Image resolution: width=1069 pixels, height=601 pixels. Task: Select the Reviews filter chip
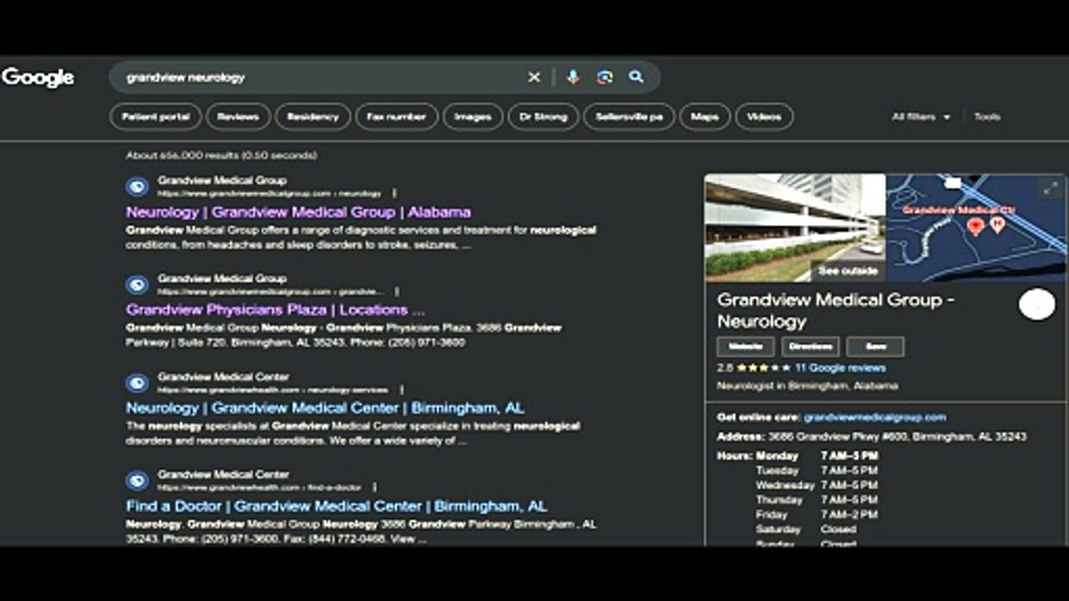click(x=238, y=117)
